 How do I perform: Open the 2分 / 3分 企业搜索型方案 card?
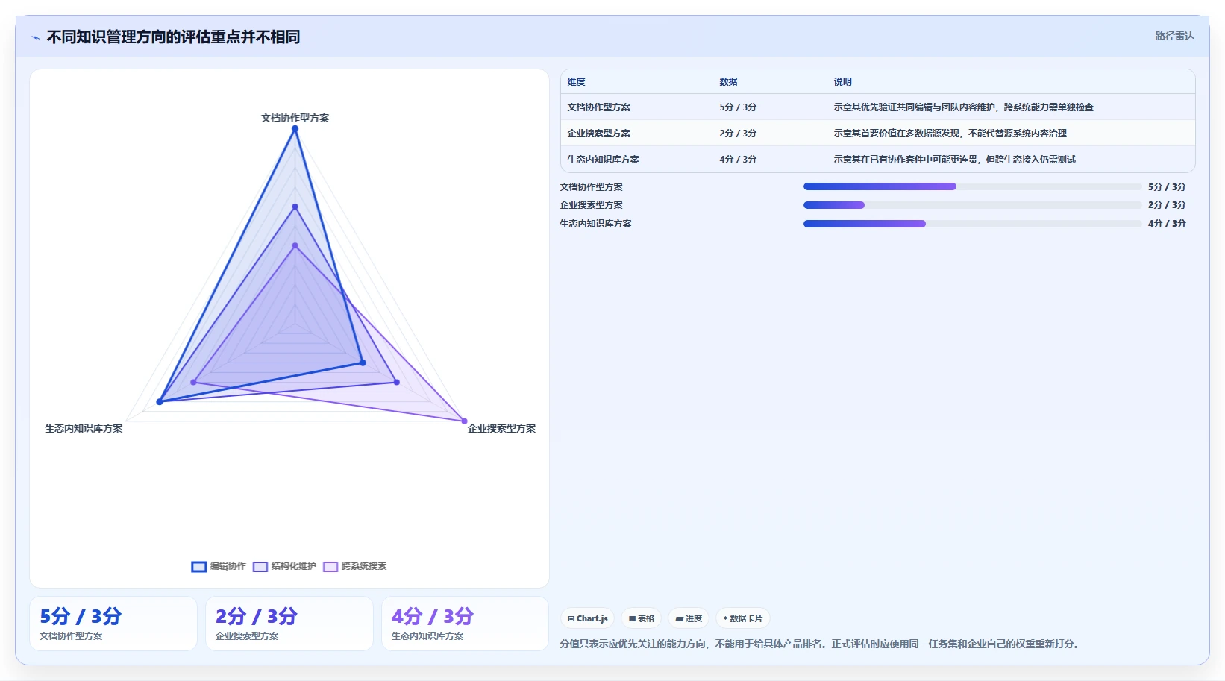pos(289,624)
